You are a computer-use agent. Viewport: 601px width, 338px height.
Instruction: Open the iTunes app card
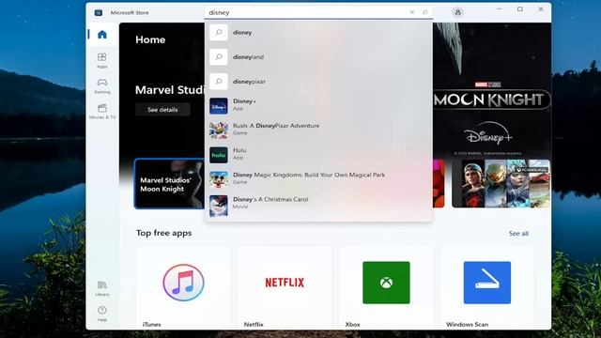tap(184, 287)
